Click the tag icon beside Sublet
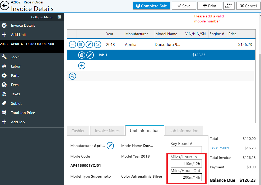261x185 pixels. point(4,103)
